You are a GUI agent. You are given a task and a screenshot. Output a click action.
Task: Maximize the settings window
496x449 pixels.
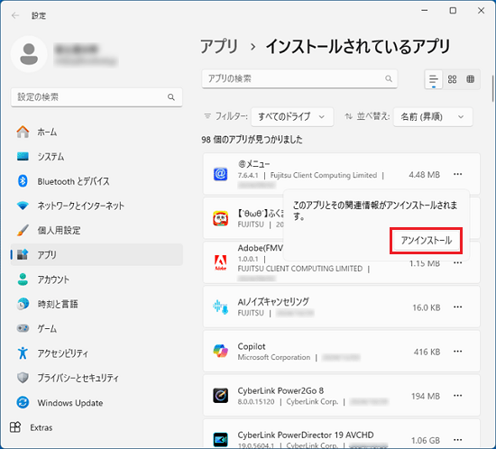pyautogui.click(x=453, y=11)
